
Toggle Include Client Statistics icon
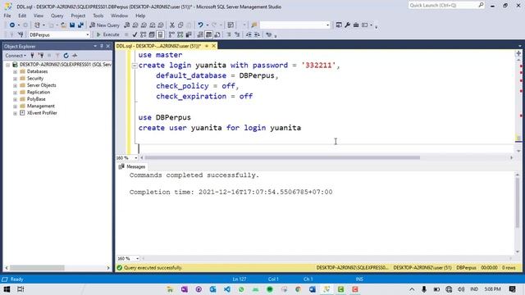(189, 34)
